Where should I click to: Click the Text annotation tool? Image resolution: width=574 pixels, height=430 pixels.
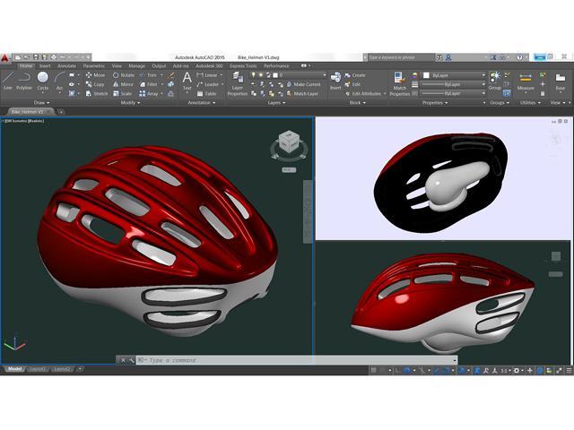(187, 81)
